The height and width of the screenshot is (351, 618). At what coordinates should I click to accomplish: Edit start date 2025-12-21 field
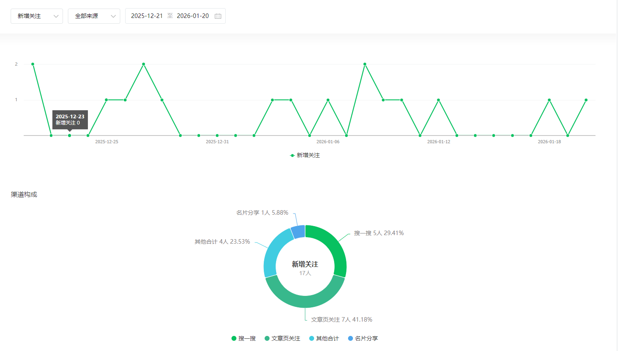point(147,16)
